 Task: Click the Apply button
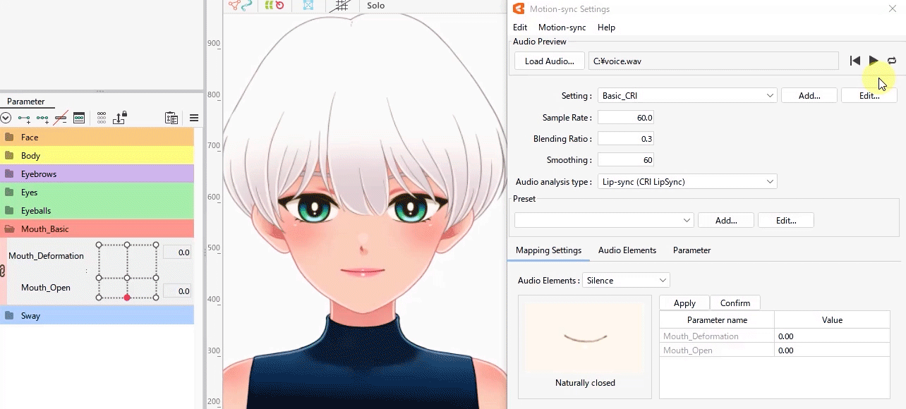(684, 303)
